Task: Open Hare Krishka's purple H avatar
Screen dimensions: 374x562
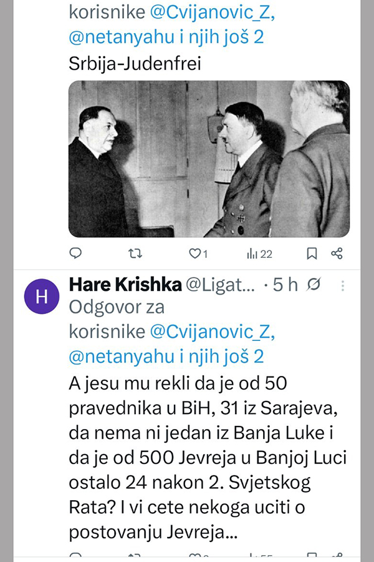Action: pyautogui.click(x=42, y=297)
